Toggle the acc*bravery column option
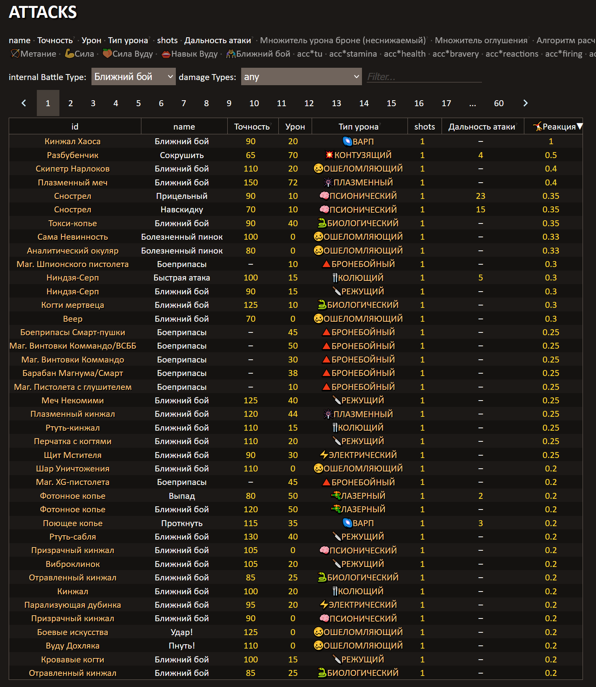This screenshot has height=687, width=596. pos(455,53)
